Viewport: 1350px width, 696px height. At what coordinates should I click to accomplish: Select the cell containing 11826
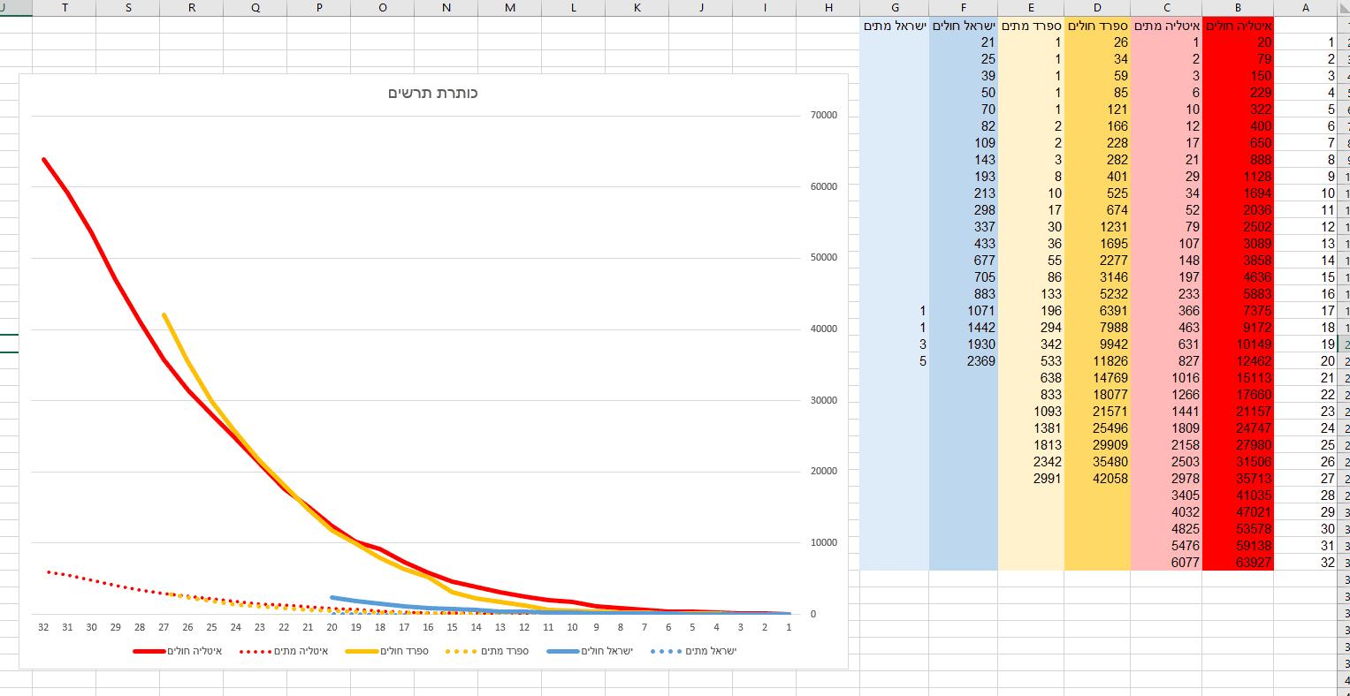(x=1097, y=361)
